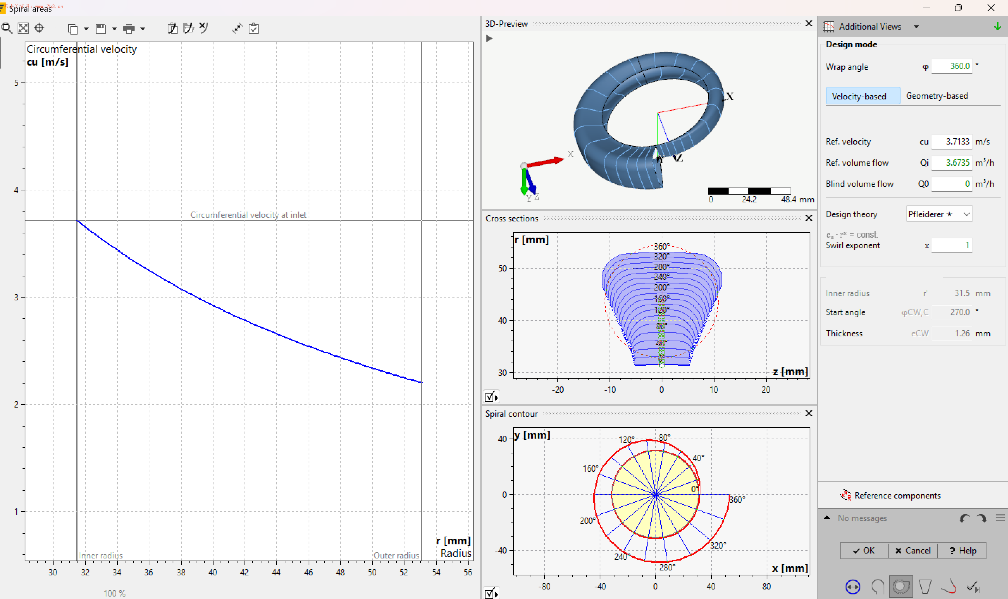Screen dimensions: 1008x599
Task: Remove imported curves with the X-curve icon
Action: (204, 28)
